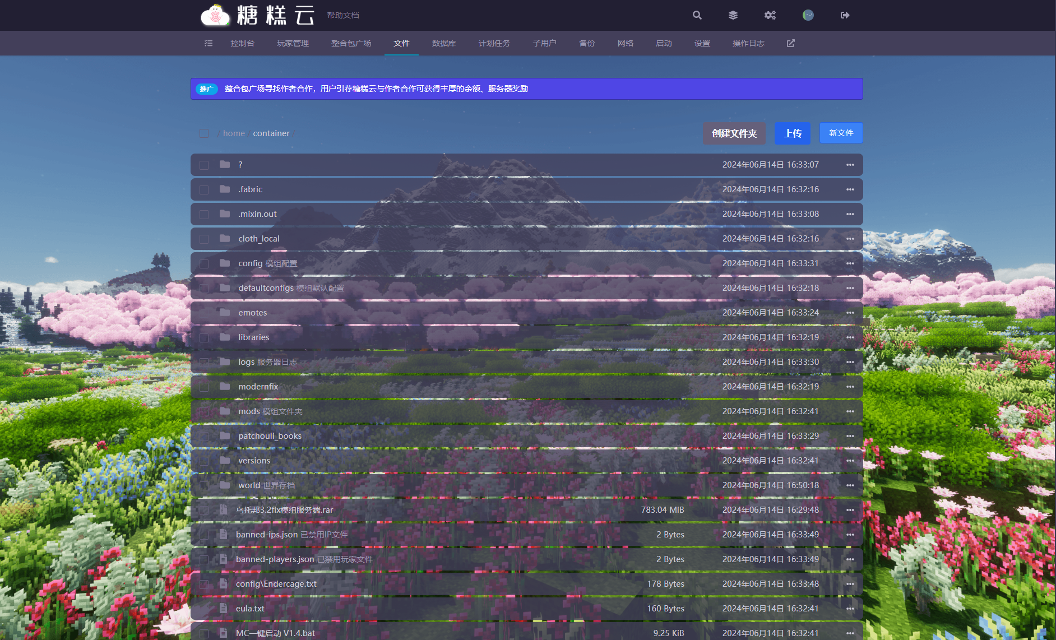Click the external link icon after 操作日志
Screen dimensions: 1056x640
pos(791,43)
